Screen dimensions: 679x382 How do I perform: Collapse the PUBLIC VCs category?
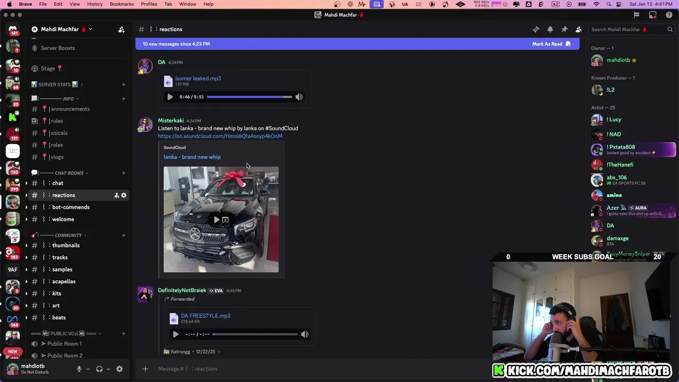[66, 334]
